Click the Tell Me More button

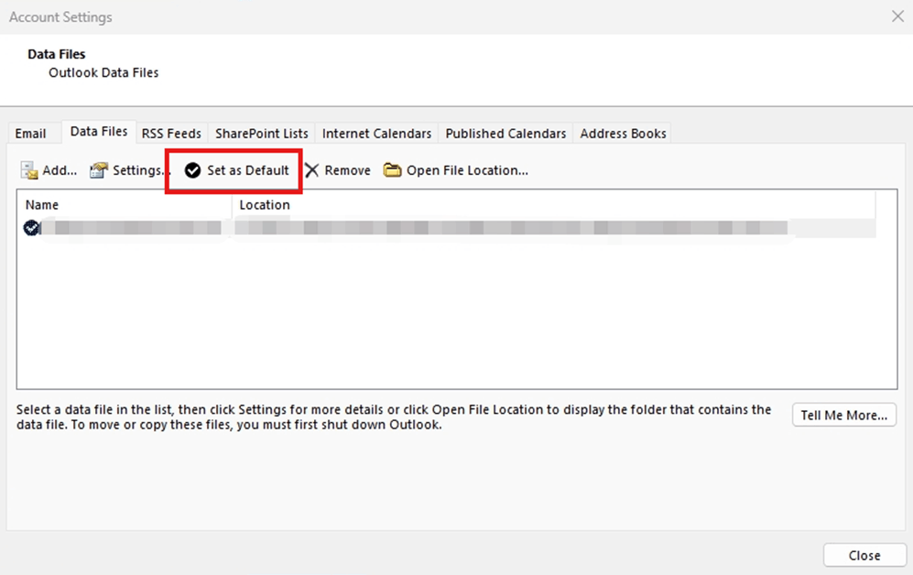(x=843, y=415)
